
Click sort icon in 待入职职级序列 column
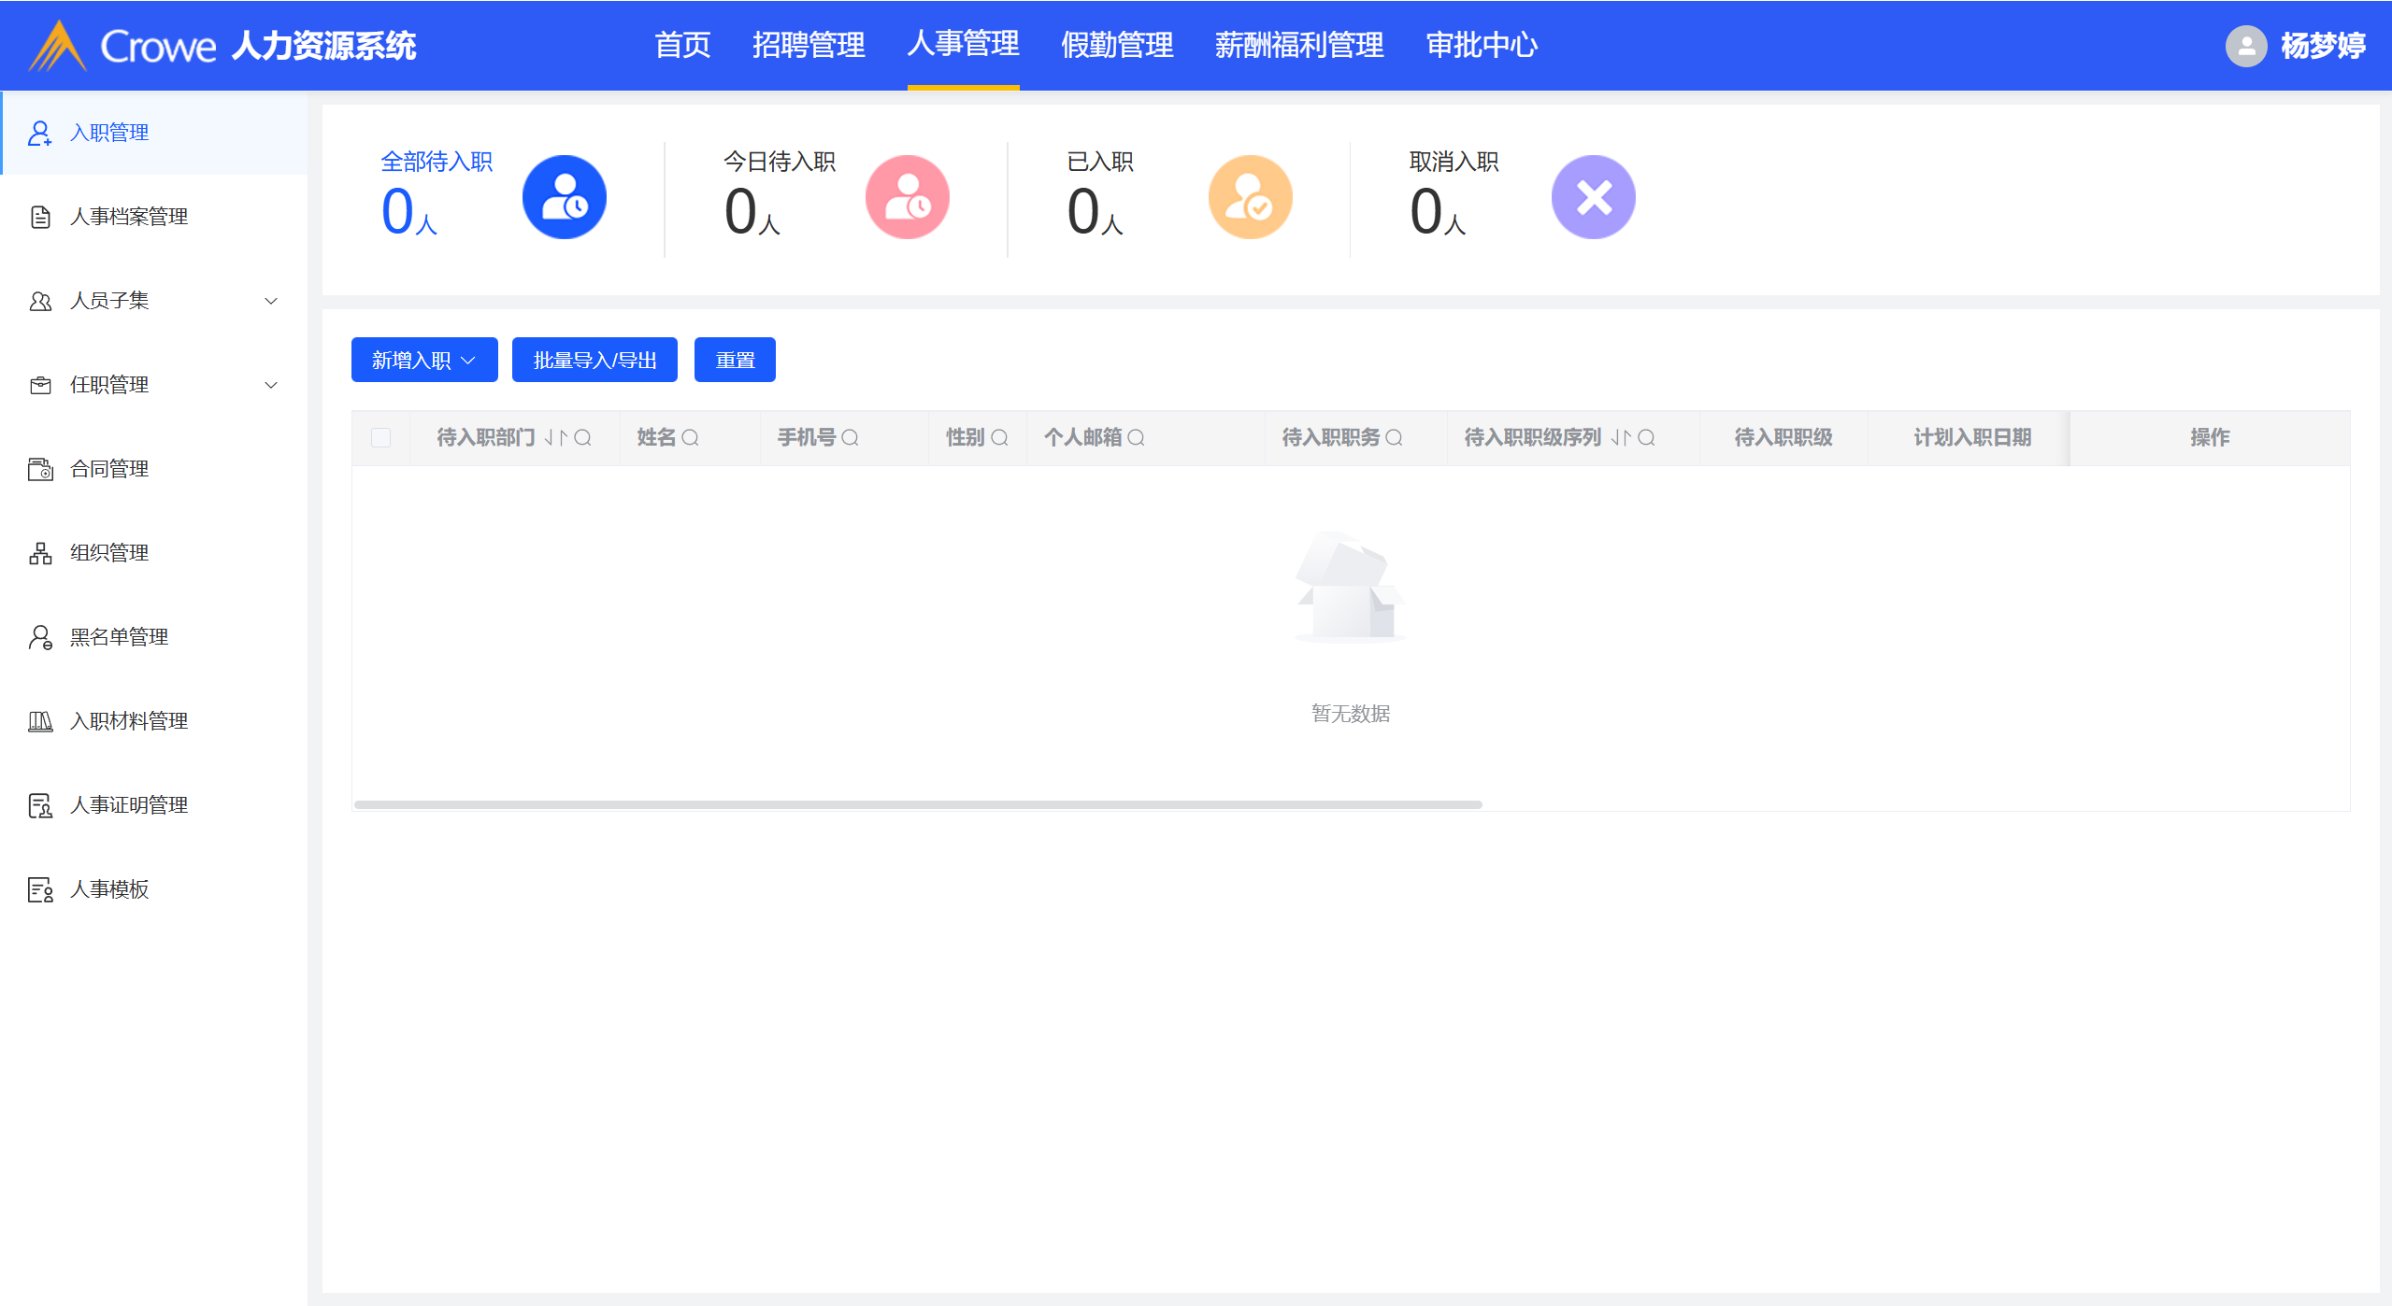[1622, 437]
